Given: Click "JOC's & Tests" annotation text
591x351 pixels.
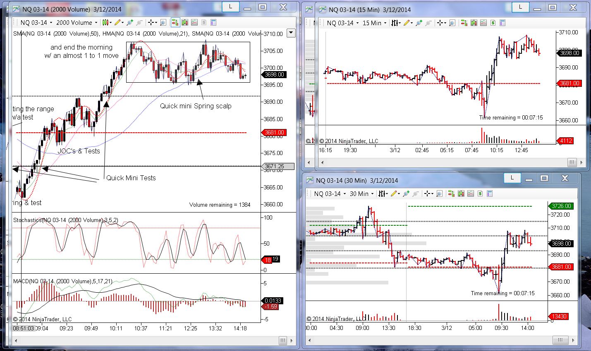Looking at the screenshot, I should 79,151.
